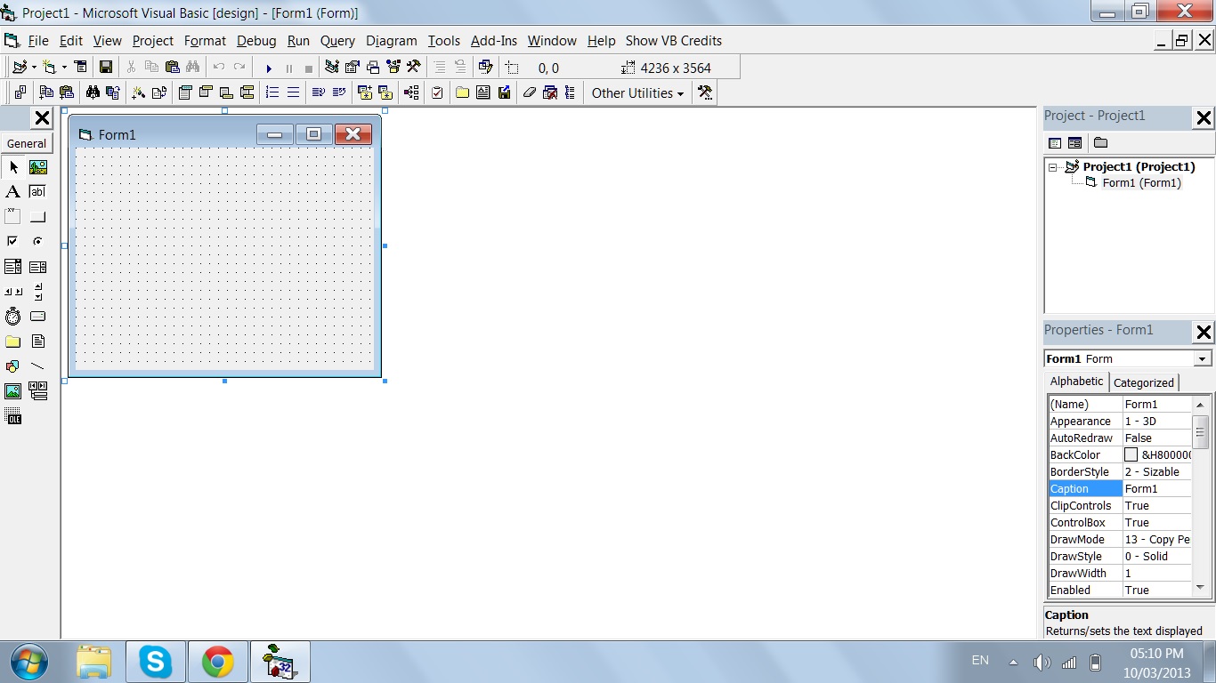The image size is (1216, 683).
Task: Select the Timer control in the toolbox
Action: click(x=12, y=317)
